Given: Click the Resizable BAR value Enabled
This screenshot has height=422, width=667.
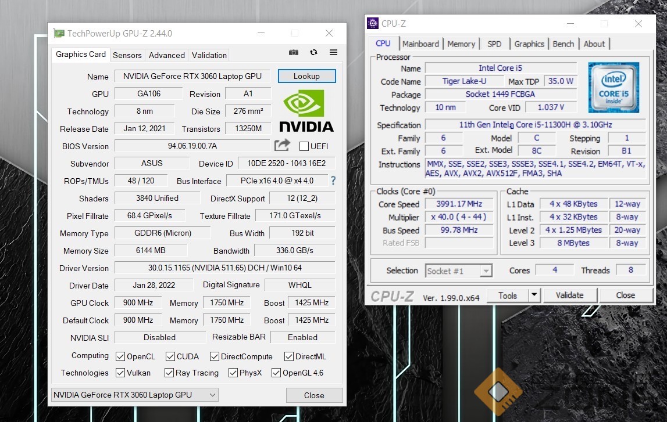Looking at the screenshot, I should (x=303, y=337).
